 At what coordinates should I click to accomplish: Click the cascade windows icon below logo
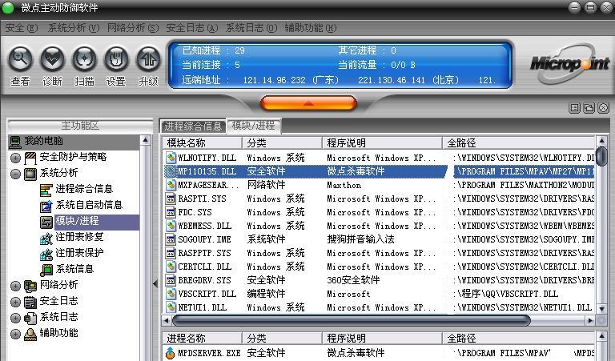589,107
